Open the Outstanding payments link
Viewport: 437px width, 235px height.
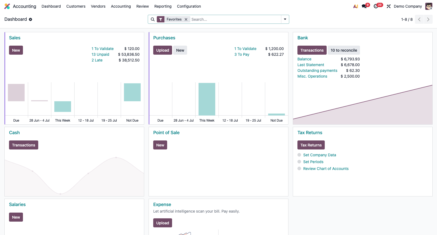tap(317, 70)
